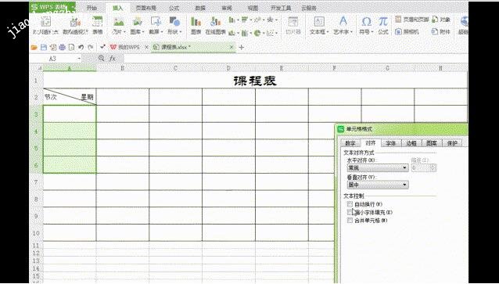Enable the 自动换行 wrap text checkbox
This screenshot has width=499, height=284.
[350, 203]
